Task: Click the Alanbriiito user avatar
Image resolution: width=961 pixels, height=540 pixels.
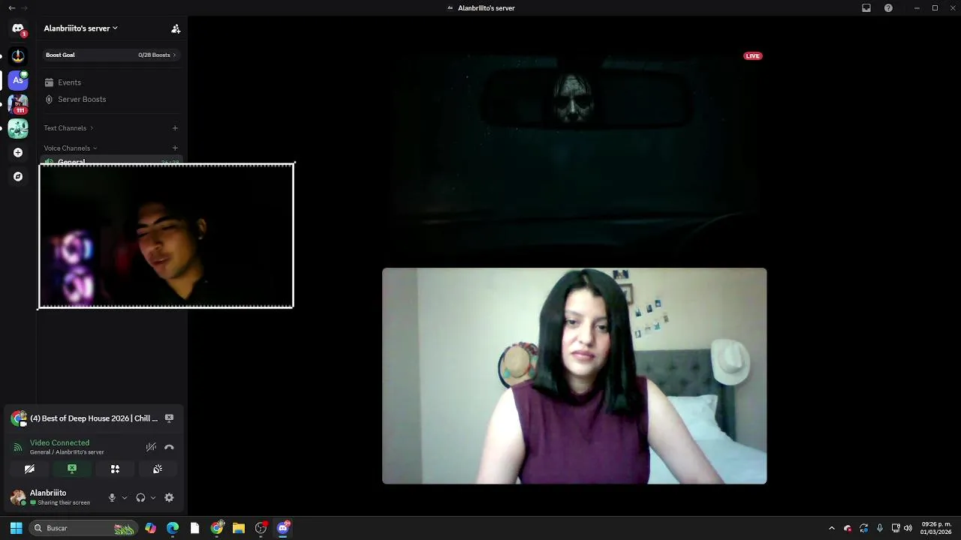Action: tap(17, 497)
